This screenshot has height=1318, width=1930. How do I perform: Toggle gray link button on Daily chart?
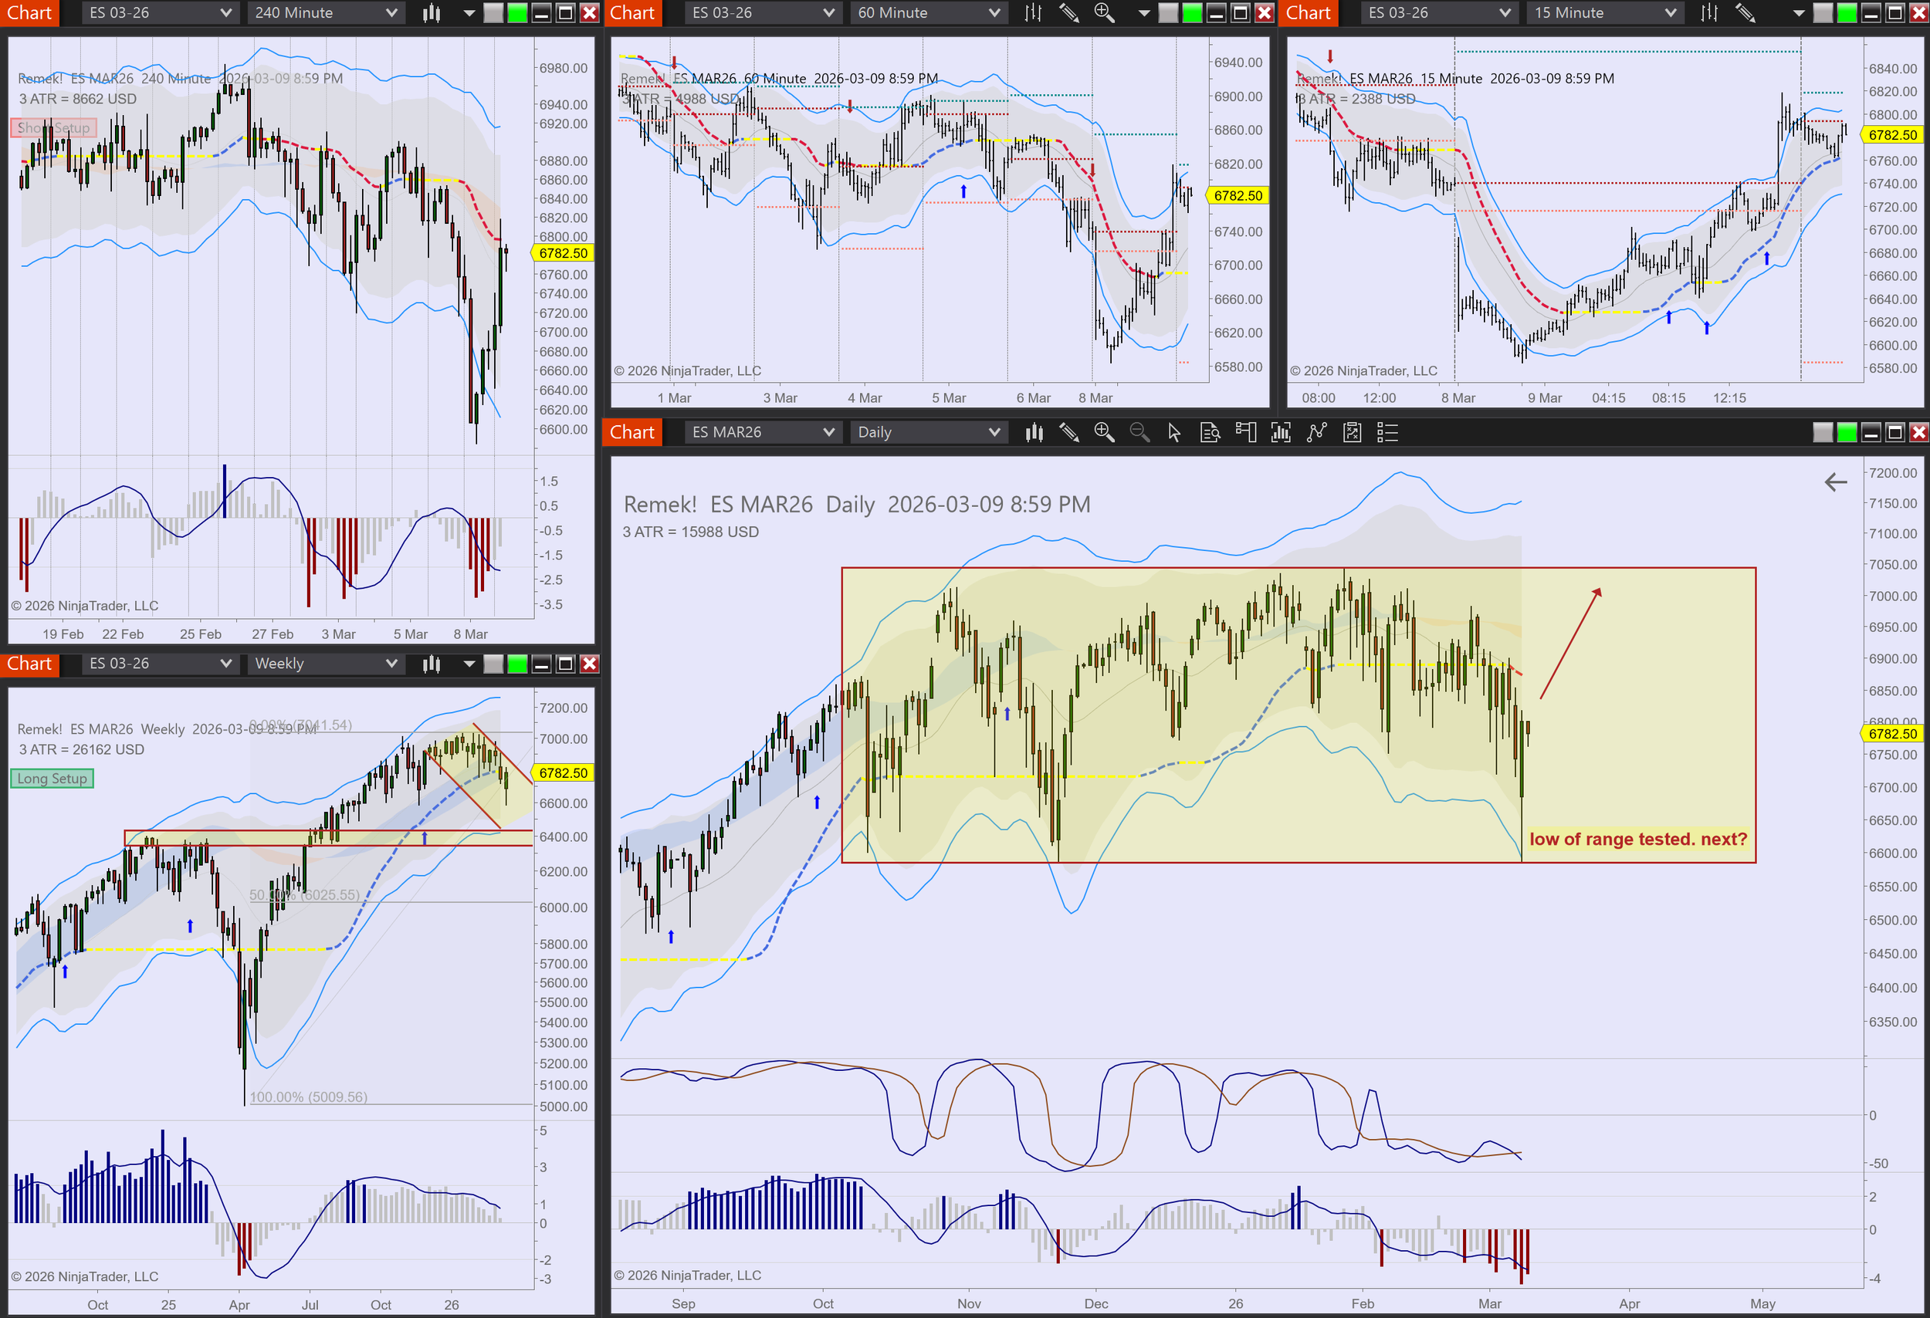pyautogui.click(x=1823, y=432)
